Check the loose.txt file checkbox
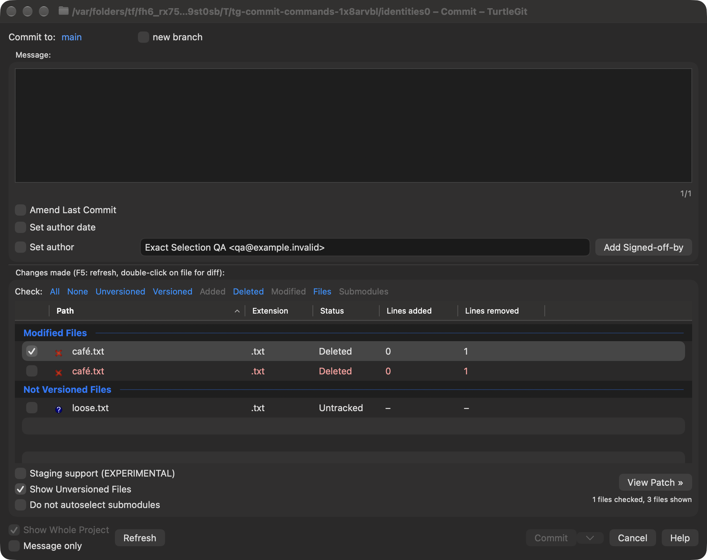Screen dimensions: 707x560 tap(32, 408)
